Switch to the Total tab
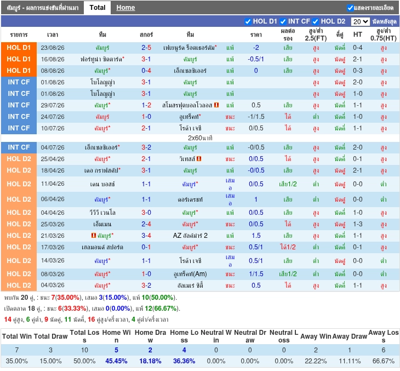400x371 pixels. click(97, 8)
